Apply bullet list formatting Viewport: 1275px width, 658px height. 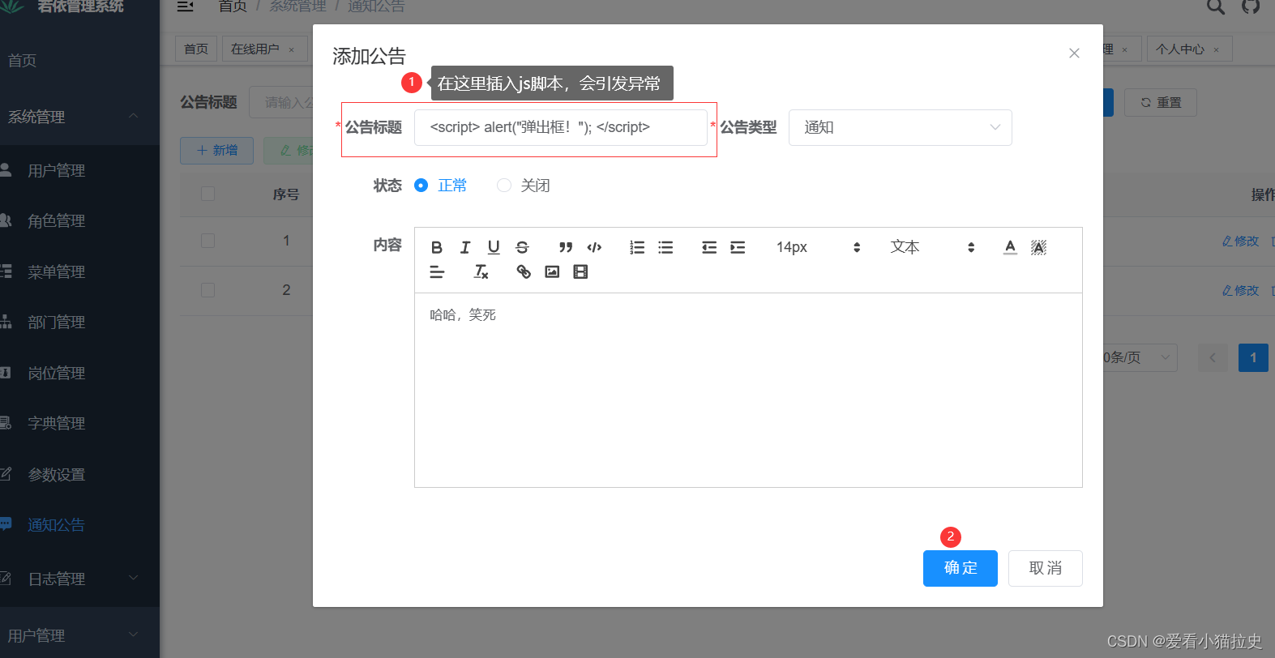click(665, 247)
